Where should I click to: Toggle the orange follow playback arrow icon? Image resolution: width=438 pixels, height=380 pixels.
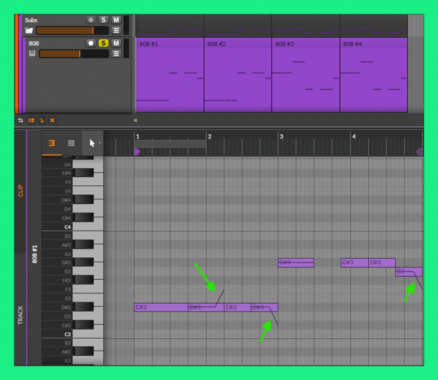pos(41,121)
